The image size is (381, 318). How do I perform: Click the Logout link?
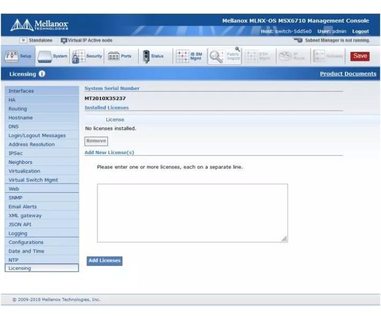tap(360, 31)
